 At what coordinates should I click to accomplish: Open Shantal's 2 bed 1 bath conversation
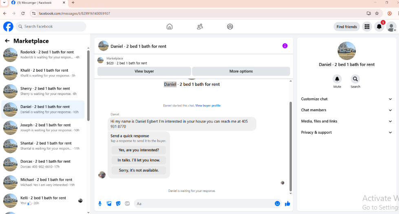[x=43, y=146]
